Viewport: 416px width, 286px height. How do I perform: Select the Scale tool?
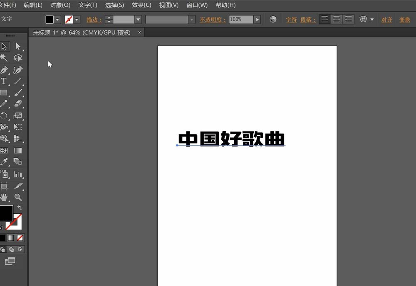coord(18,116)
